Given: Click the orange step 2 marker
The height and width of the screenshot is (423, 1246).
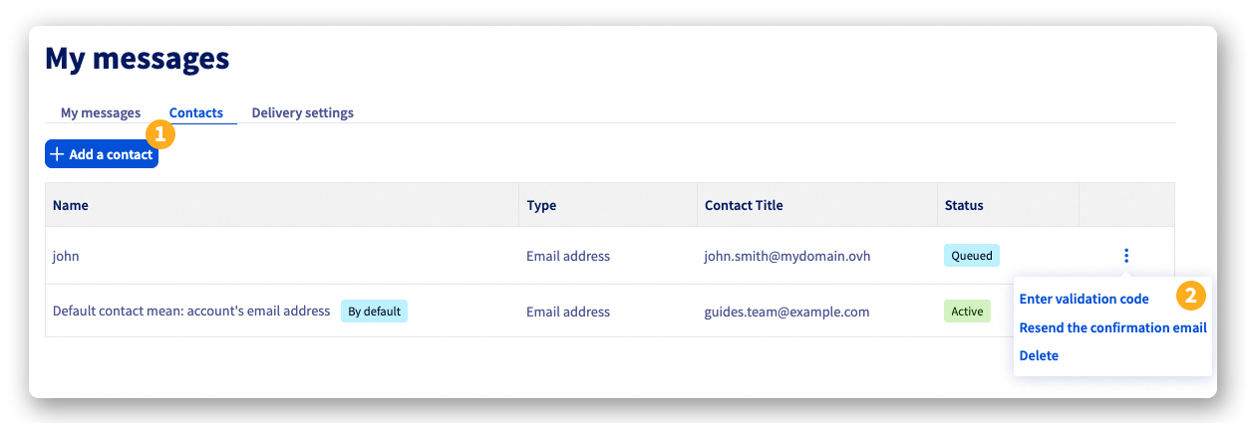Looking at the screenshot, I should 1190,296.
